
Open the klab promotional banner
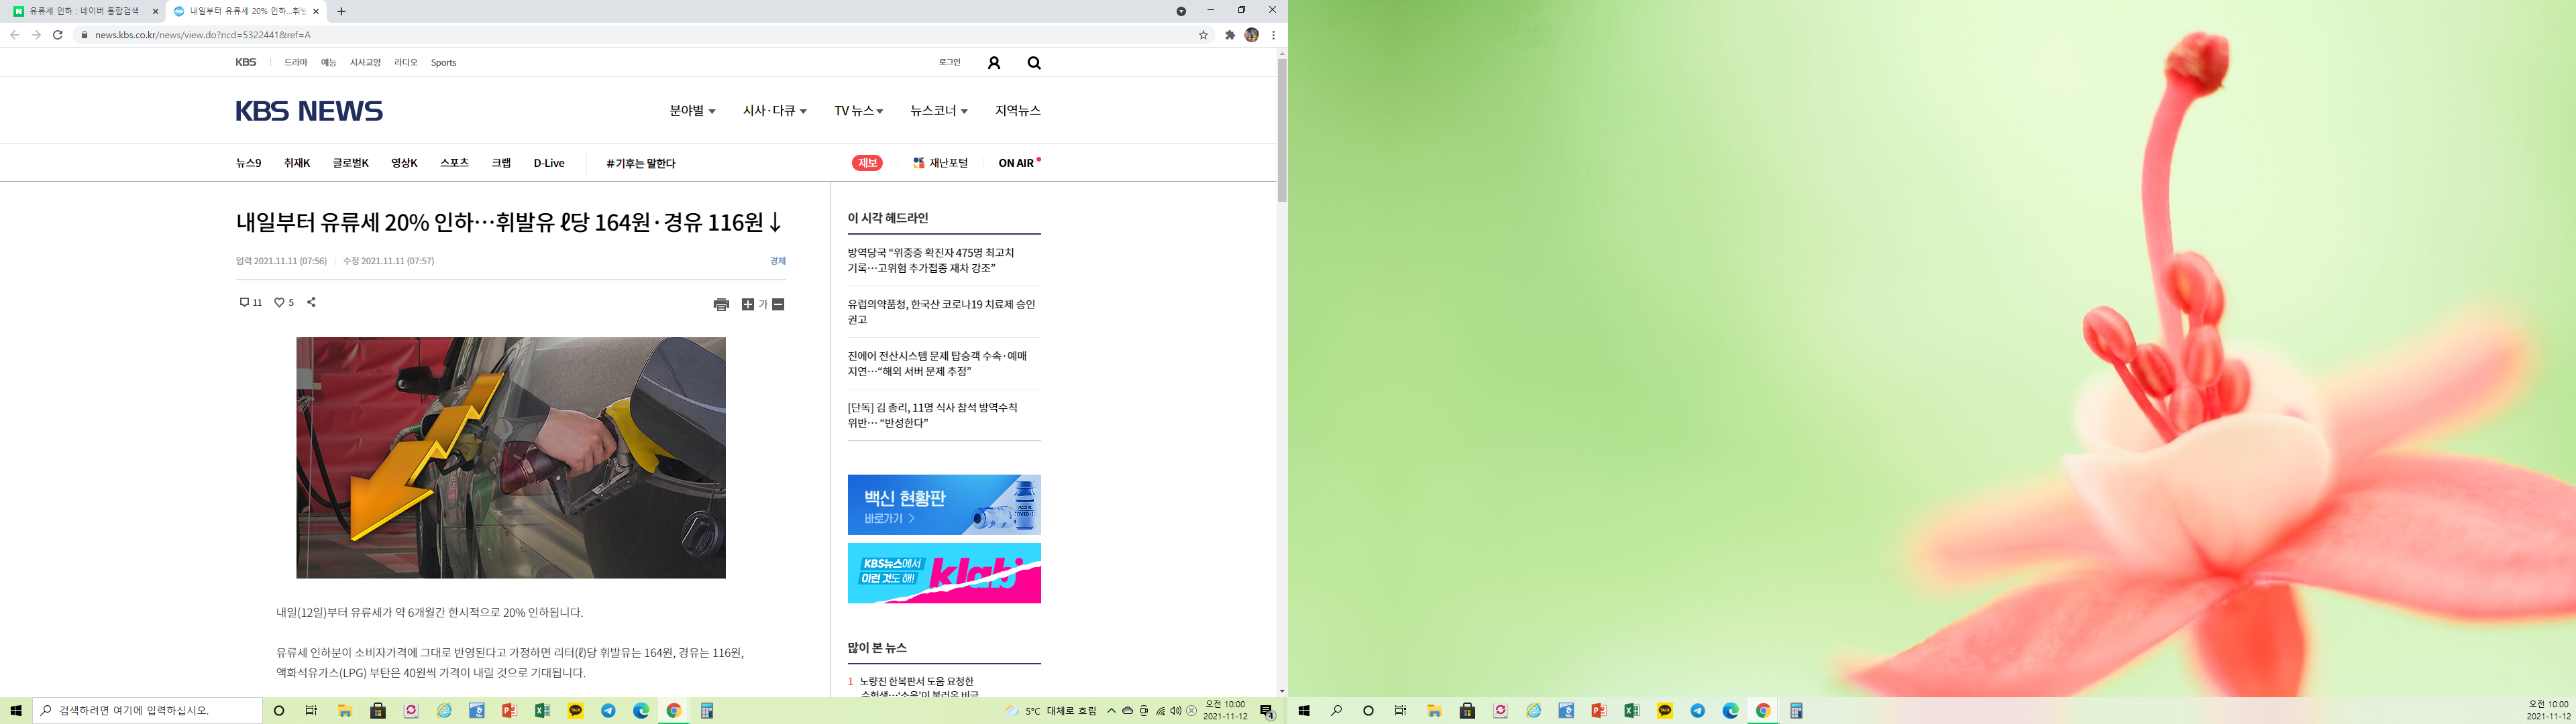pyautogui.click(x=944, y=573)
